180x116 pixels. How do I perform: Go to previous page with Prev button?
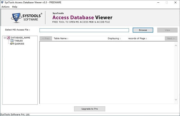point(46,38)
